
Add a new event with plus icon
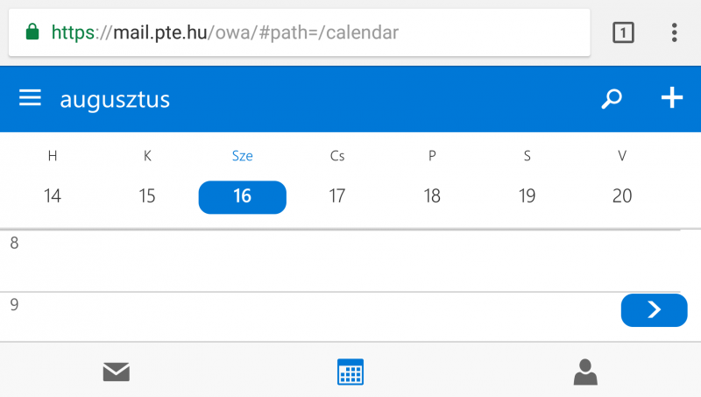pos(672,98)
